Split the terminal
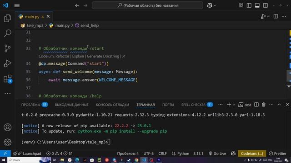 point(256,105)
